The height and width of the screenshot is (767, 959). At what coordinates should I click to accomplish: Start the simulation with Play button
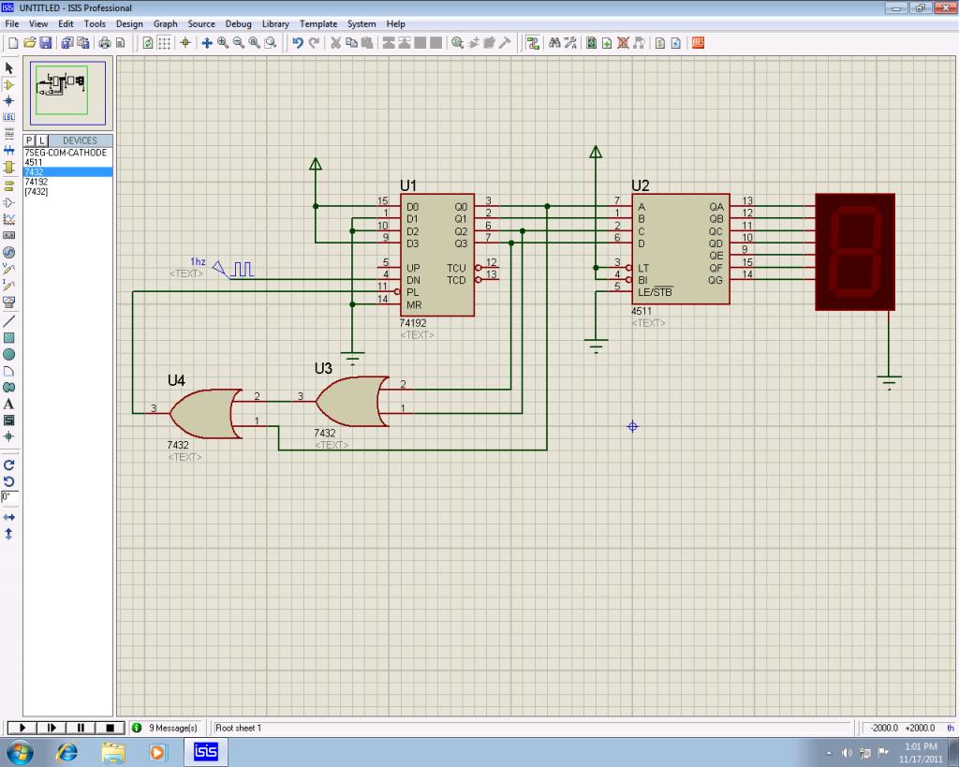tap(22, 728)
